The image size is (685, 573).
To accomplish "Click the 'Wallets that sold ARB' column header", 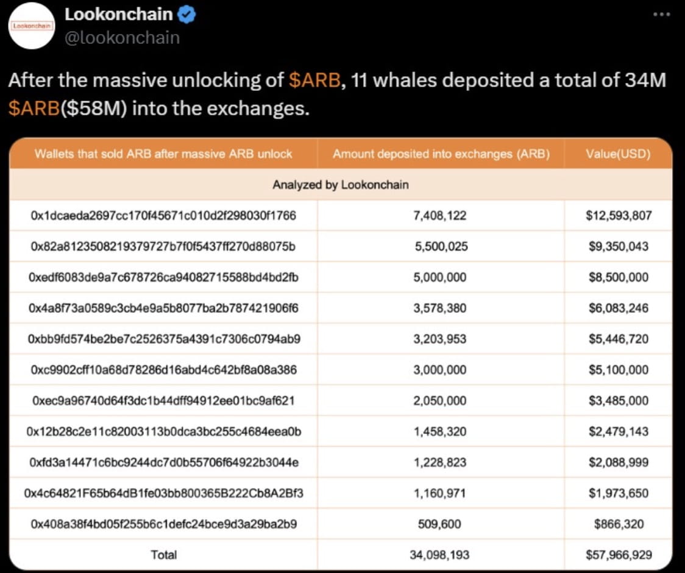I will (x=163, y=154).
